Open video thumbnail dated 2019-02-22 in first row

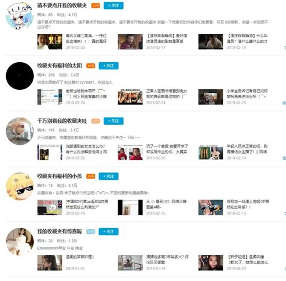pos(49,42)
